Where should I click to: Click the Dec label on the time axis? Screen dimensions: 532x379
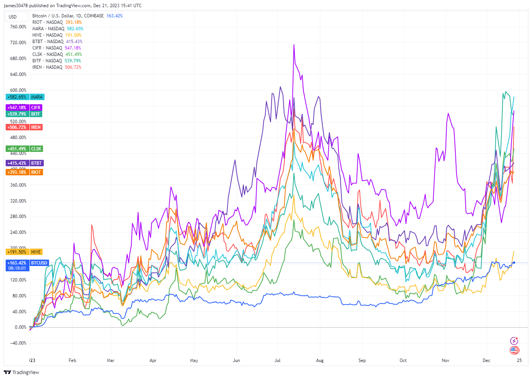tap(486, 360)
